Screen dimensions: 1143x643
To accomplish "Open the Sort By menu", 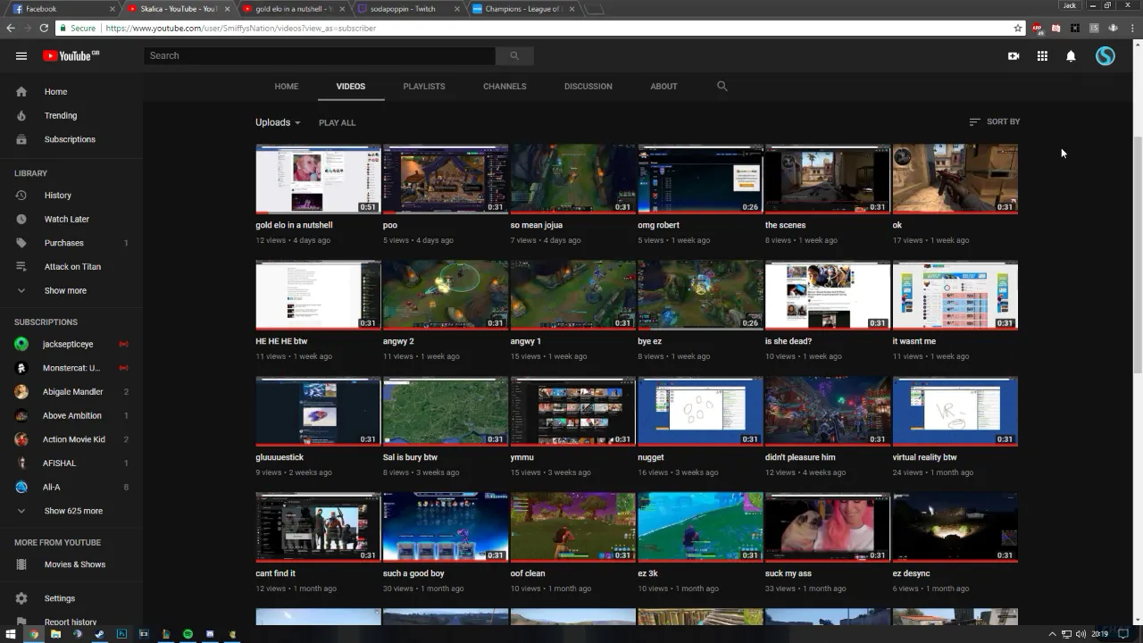I will coord(994,121).
